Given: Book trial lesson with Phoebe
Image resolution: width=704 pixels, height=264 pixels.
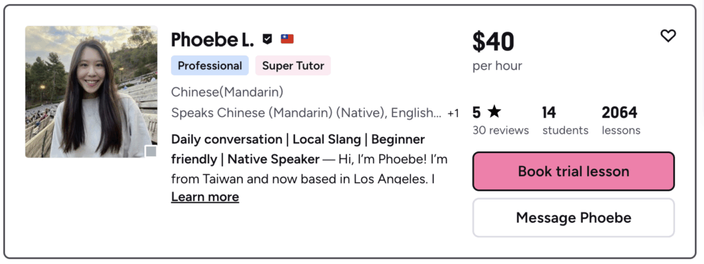Looking at the screenshot, I should tap(573, 171).
